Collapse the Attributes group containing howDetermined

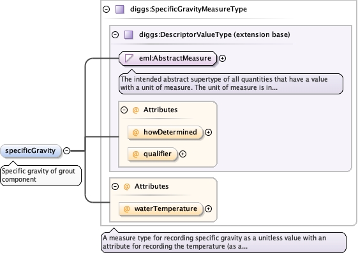point(124,110)
